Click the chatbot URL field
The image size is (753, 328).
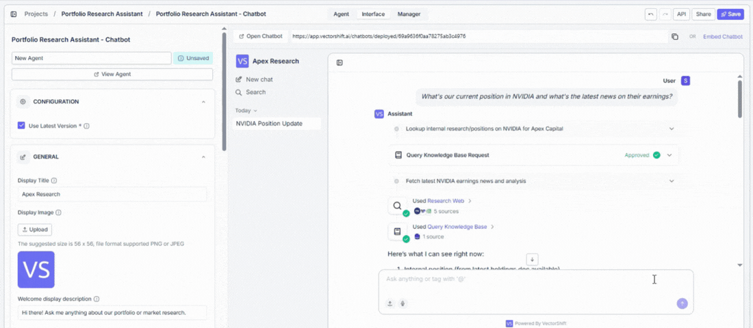pos(478,36)
